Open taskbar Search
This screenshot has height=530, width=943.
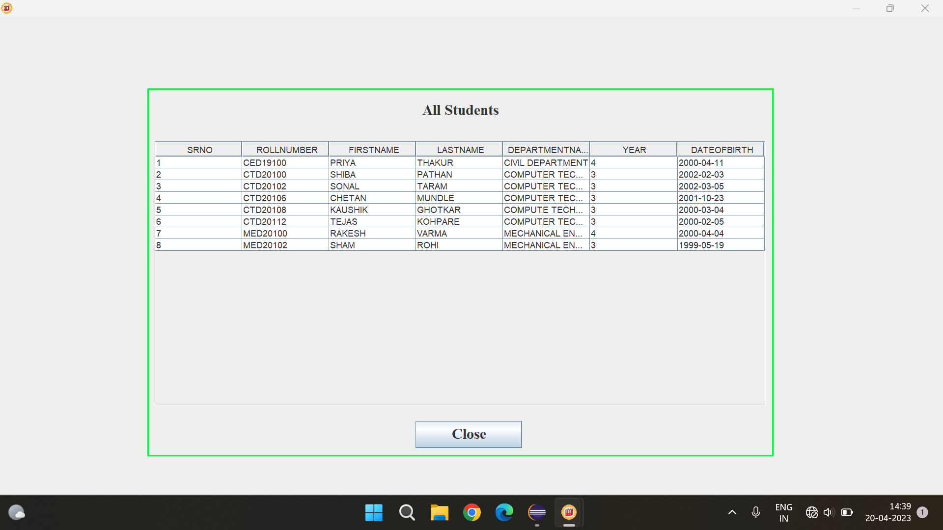[407, 512]
